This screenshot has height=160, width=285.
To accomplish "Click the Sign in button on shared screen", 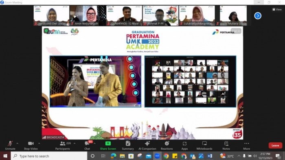I will point(236,31).
